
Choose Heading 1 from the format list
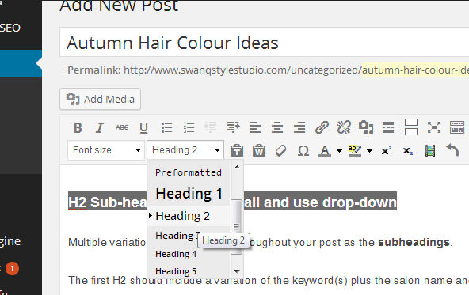189,194
